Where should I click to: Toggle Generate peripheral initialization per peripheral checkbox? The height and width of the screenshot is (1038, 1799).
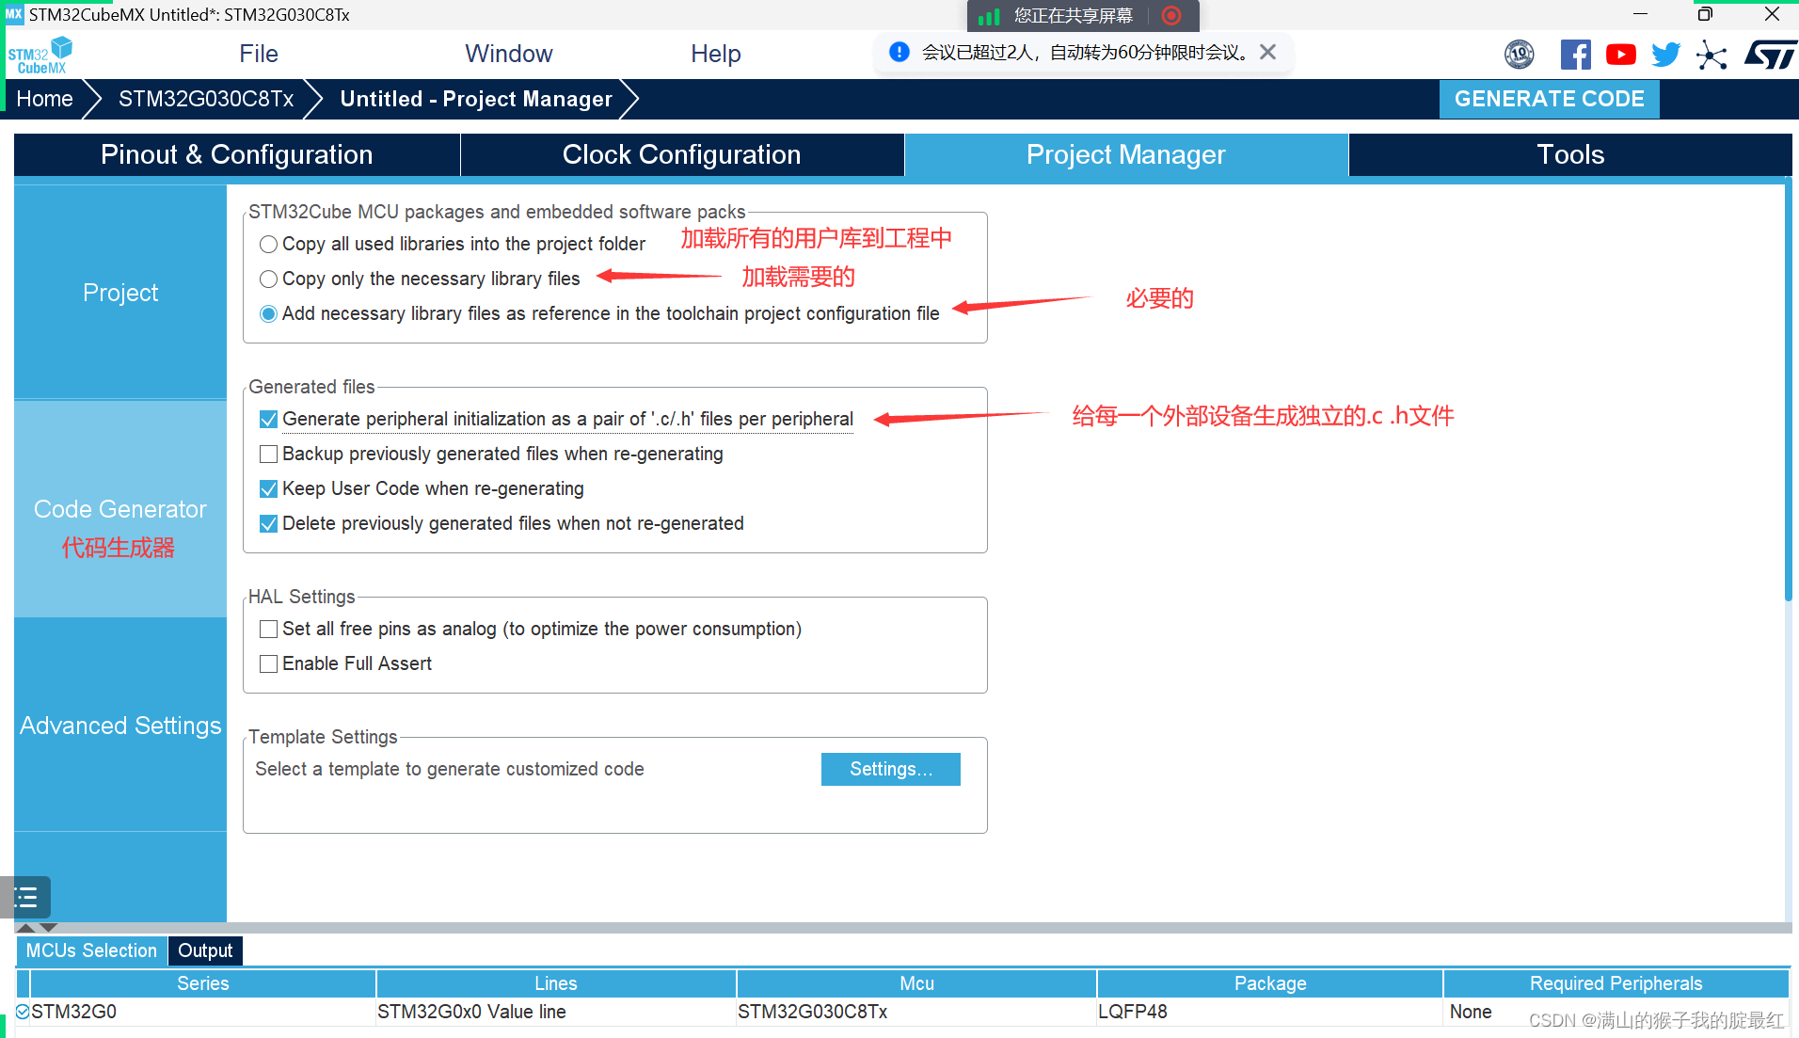click(x=268, y=420)
